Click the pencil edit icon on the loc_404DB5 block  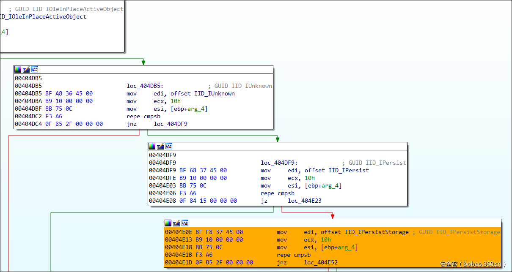(26, 69)
